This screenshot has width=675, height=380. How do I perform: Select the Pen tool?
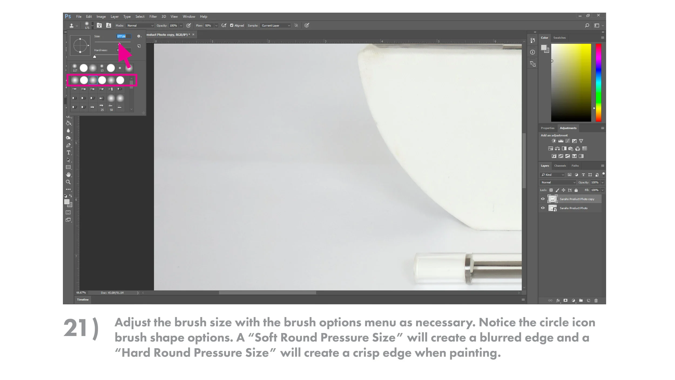tap(68, 145)
